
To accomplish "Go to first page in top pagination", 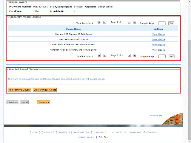I will pos(99,22).
